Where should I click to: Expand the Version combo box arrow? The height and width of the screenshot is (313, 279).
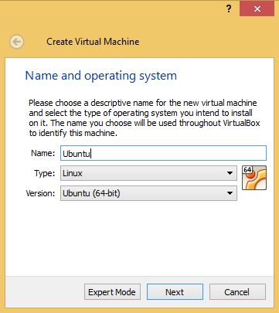pos(230,193)
